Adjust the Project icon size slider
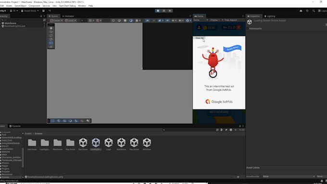 pos(238,177)
